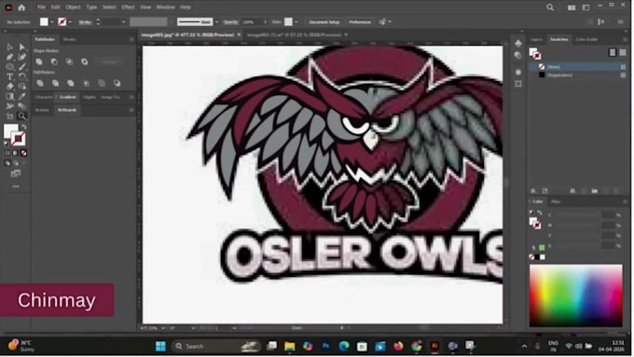Open File Explorer from the taskbar
This screenshot has width=634, height=357.
tap(290, 346)
